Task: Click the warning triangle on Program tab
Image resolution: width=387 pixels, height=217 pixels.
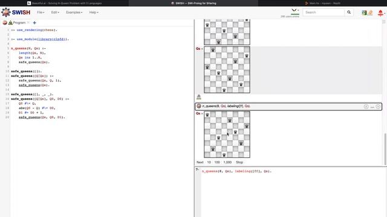Action: click(x=10, y=23)
